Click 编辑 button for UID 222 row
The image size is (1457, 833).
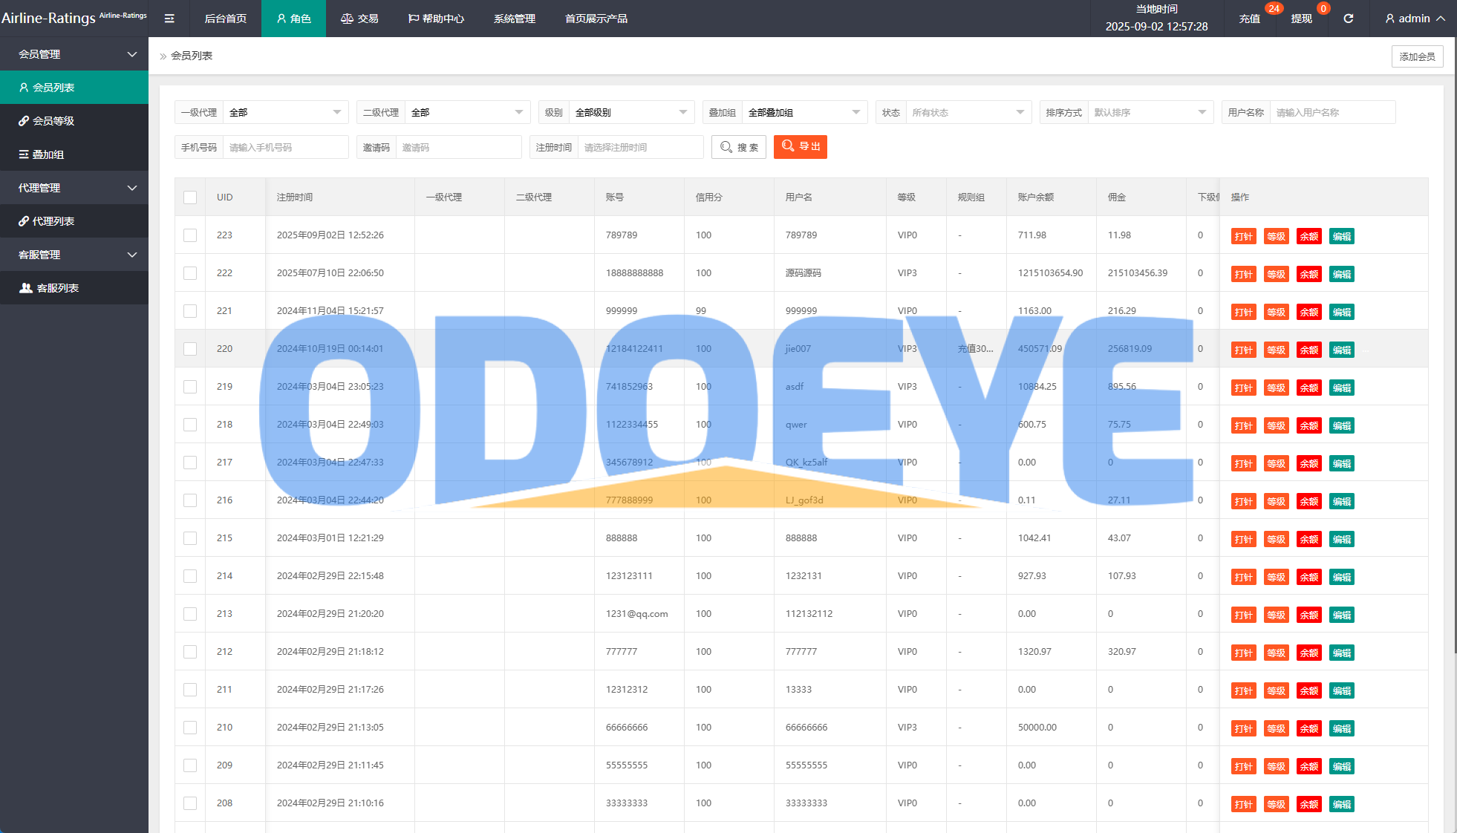coord(1341,275)
